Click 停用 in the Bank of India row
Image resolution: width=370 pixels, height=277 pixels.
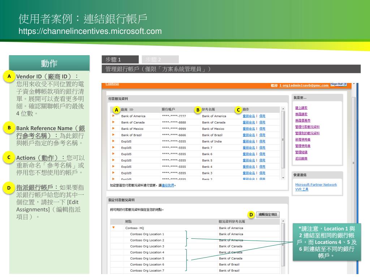[x=262, y=141]
